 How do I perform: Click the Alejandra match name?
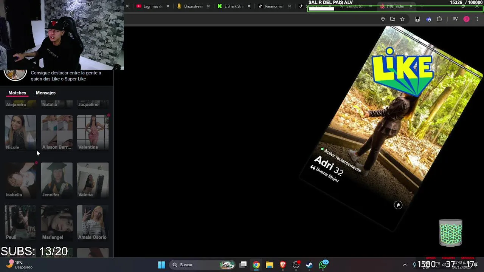(16, 105)
